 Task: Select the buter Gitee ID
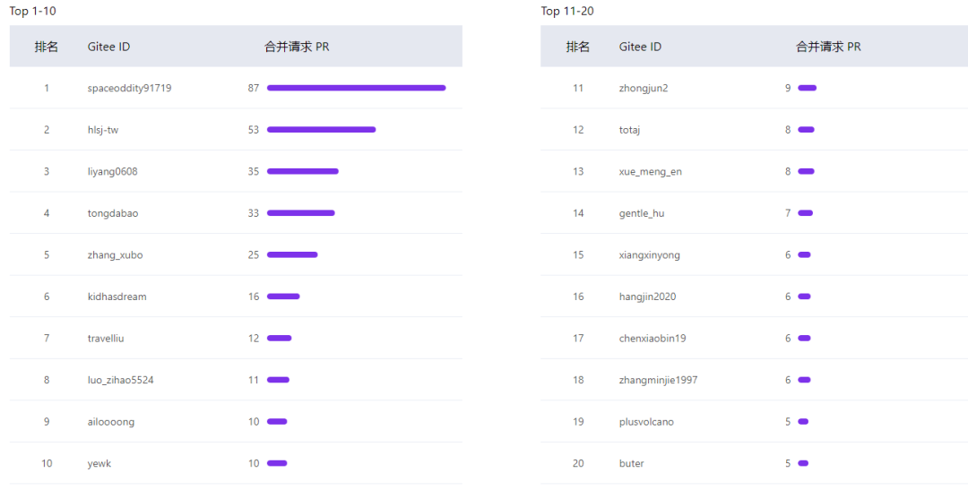(x=631, y=463)
